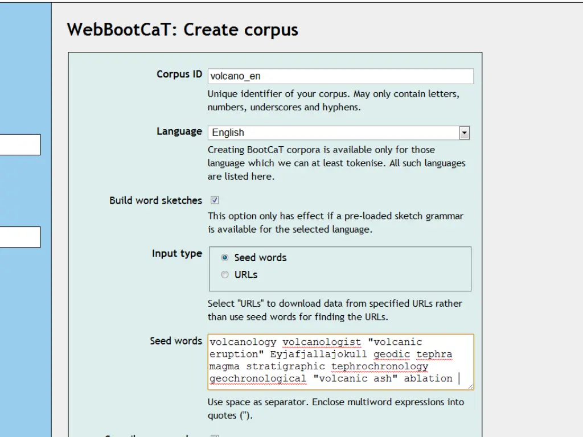The width and height of the screenshot is (583, 437).
Task: Click the Corpus ID text field
Action: click(340, 76)
